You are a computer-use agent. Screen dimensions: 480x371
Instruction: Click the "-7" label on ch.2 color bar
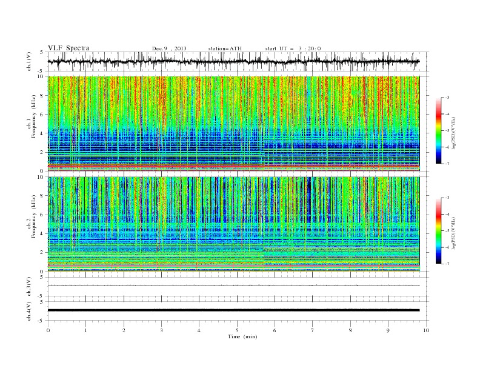coord(447,264)
